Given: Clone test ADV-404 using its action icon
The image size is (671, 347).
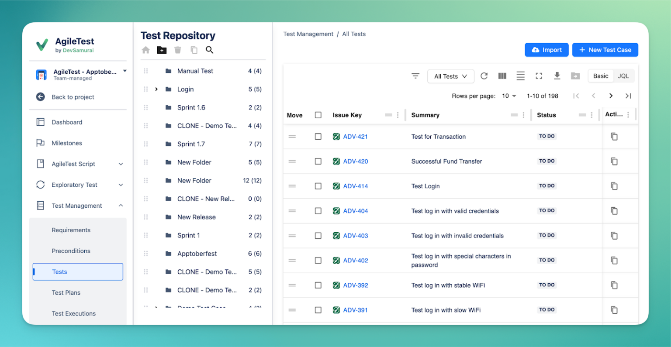Looking at the screenshot, I should click(x=614, y=211).
